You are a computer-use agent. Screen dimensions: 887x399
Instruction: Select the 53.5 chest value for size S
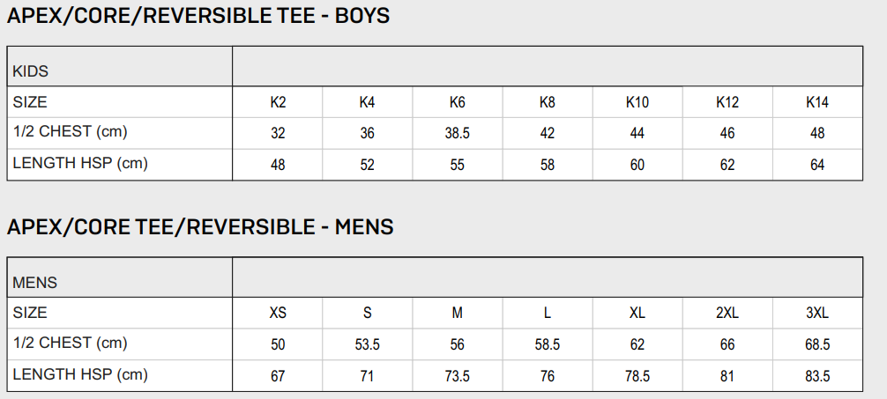click(367, 345)
